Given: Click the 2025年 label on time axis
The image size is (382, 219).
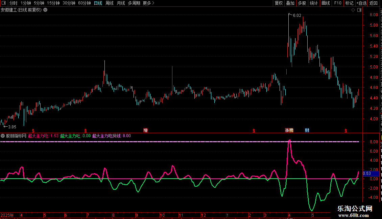Looking at the screenshot, I should 7,215.
